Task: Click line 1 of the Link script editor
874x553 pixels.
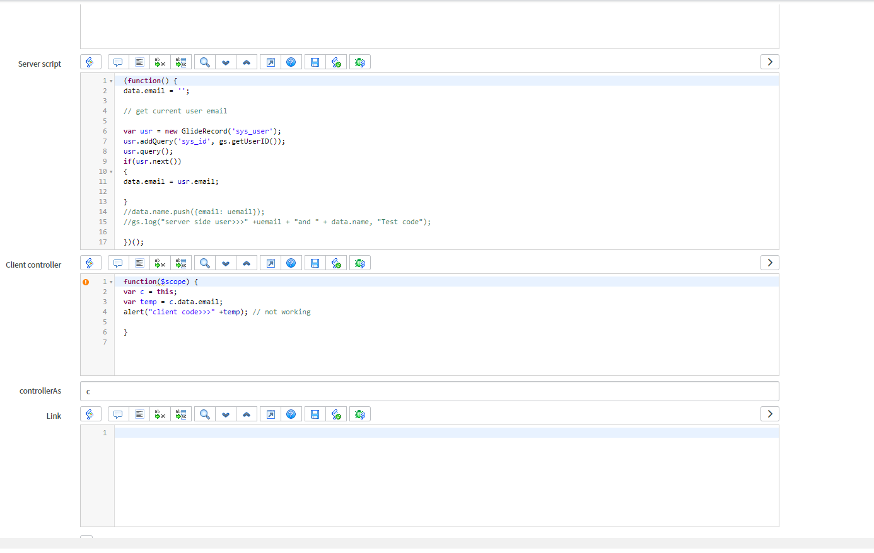Action: [x=446, y=433]
